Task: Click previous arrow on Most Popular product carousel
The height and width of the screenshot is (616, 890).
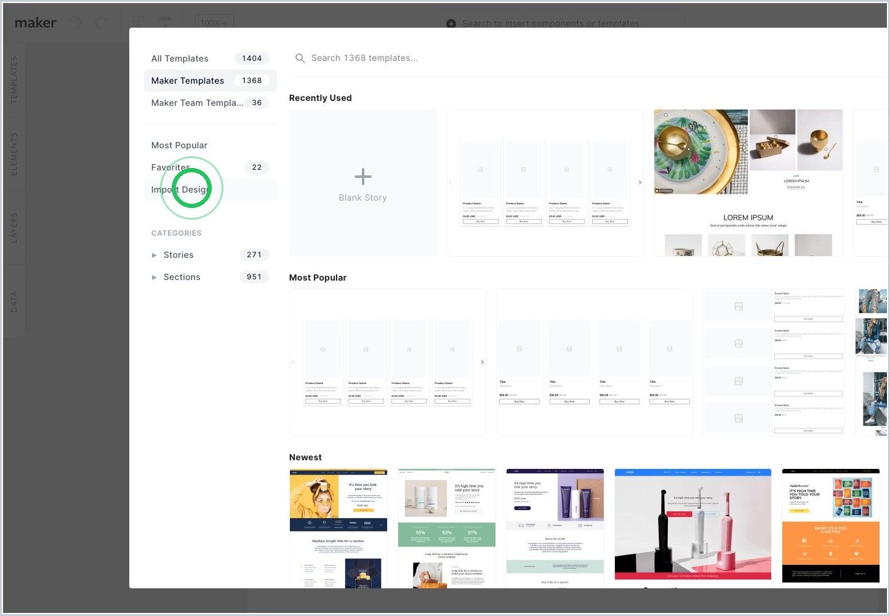Action: pos(293,362)
